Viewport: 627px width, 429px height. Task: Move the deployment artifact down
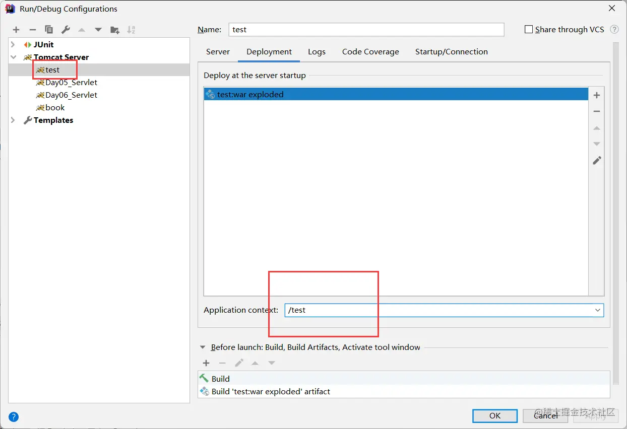[597, 144]
